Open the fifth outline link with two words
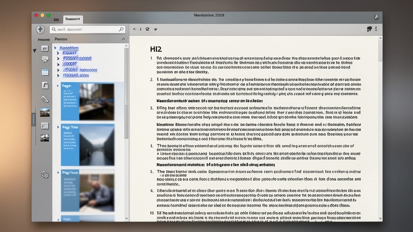413x232 pixels. click(80, 70)
